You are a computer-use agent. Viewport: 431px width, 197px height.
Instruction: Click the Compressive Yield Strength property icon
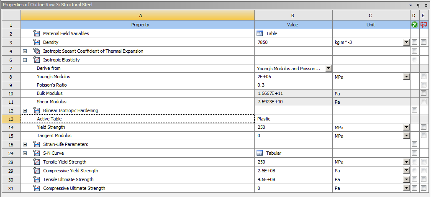click(x=36, y=171)
